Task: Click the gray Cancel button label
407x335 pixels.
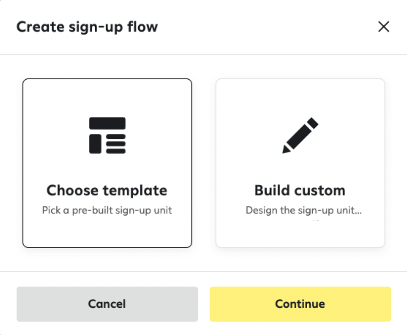Action: tap(107, 304)
